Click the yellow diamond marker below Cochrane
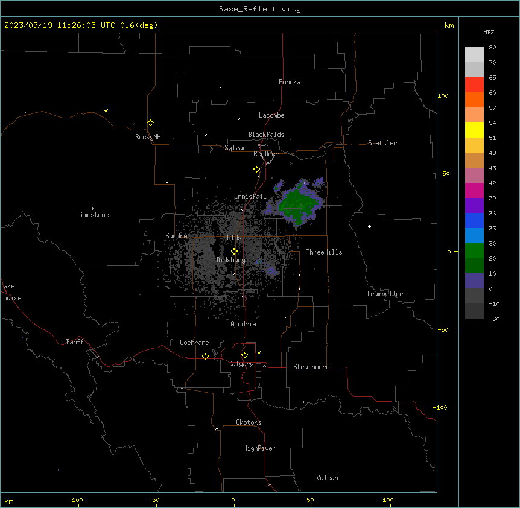Viewport: 520px width, 508px height. 205,356
